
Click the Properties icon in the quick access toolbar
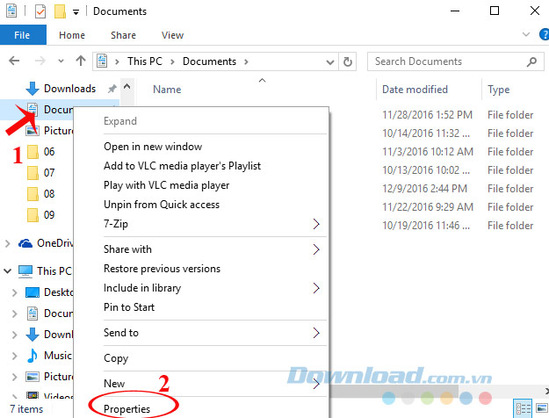click(x=40, y=11)
